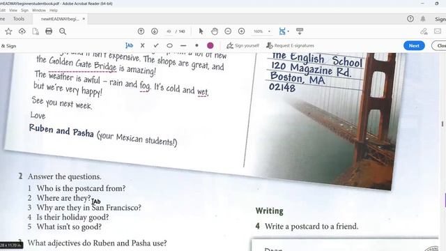
Task: Go to previous page arrow
Action: 141,31
